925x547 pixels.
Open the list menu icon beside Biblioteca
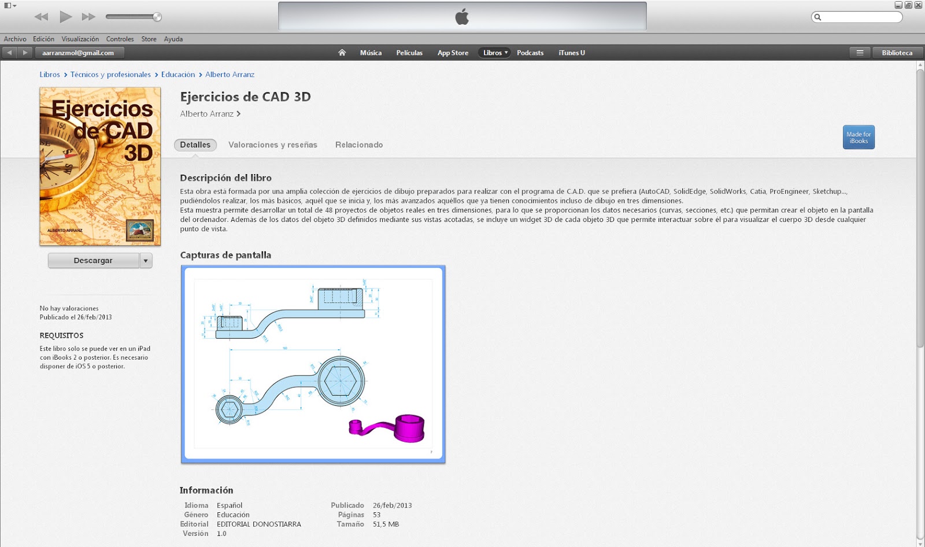tap(860, 53)
